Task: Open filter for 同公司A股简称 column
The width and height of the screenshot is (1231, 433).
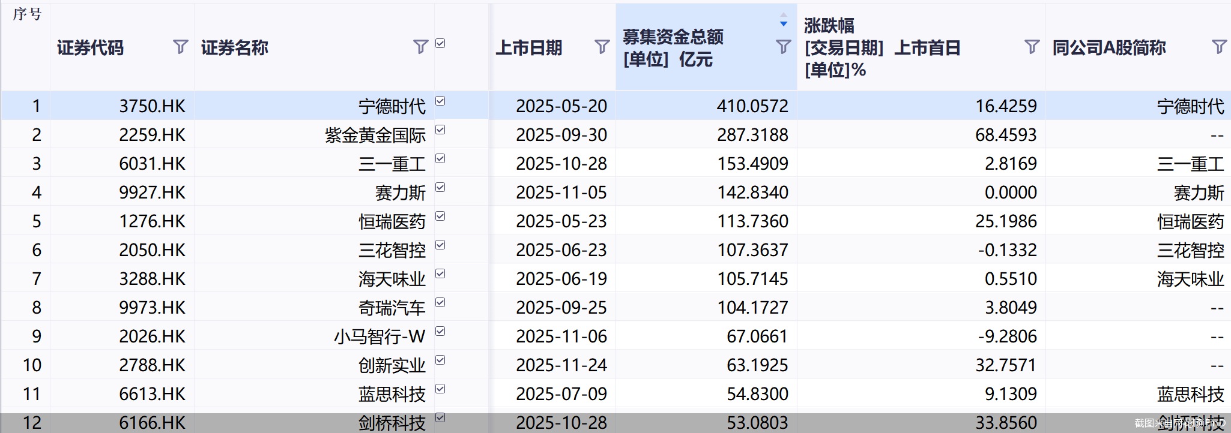Action: coord(1219,47)
